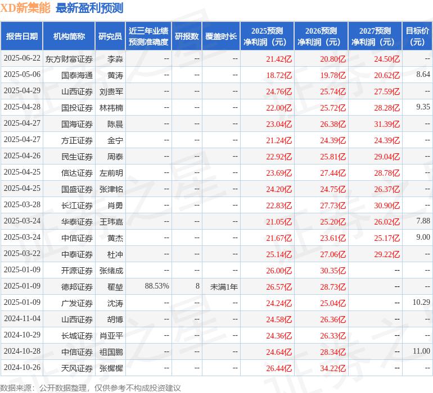Click analyst name 张津铭

pos(111,189)
